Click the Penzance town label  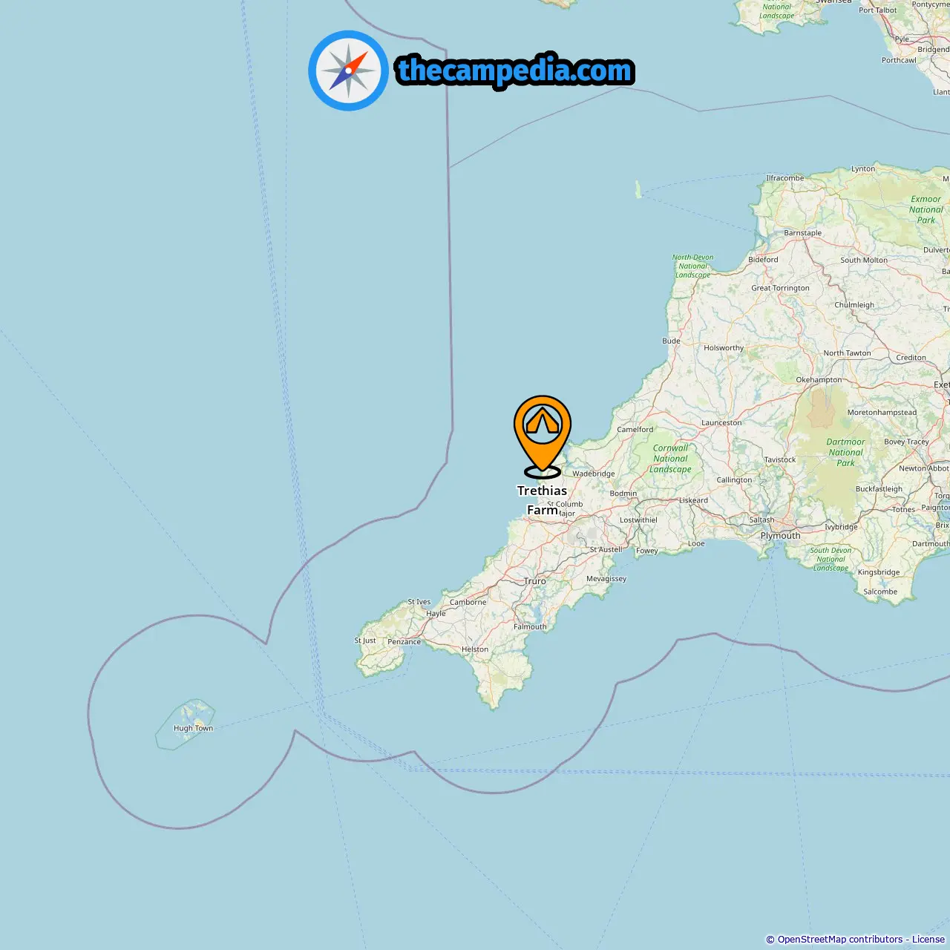(x=404, y=642)
